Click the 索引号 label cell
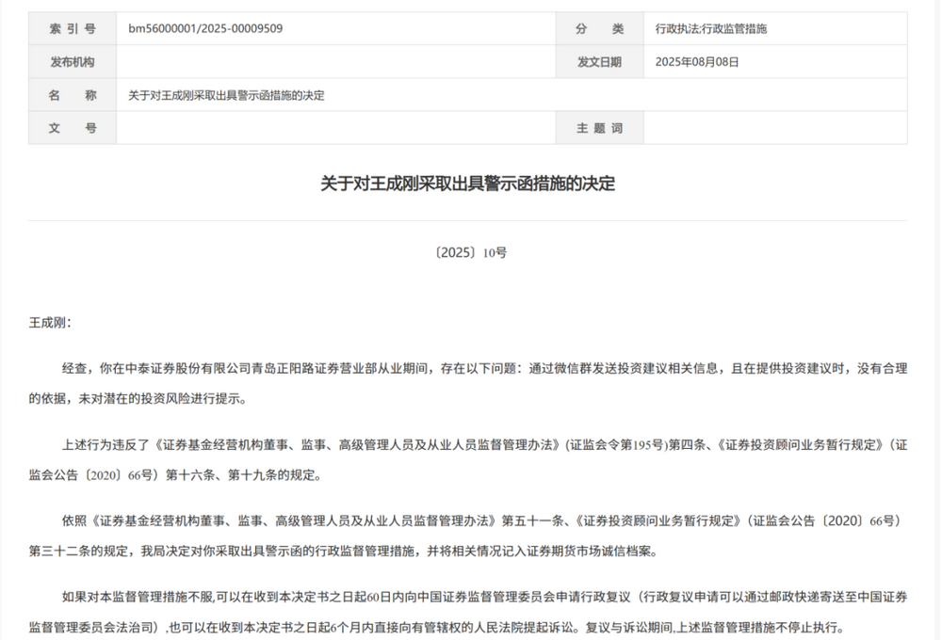The height and width of the screenshot is (640, 942). (73, 28)
